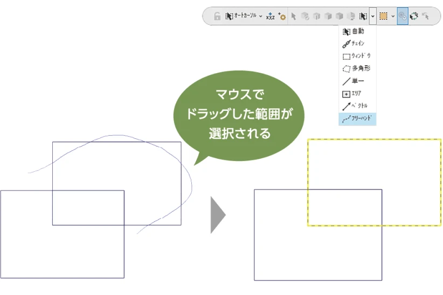This screenshot has width=443, height=295.
Task: Select the フリーハンド freehand option
Action: click(x=357, y=118)
